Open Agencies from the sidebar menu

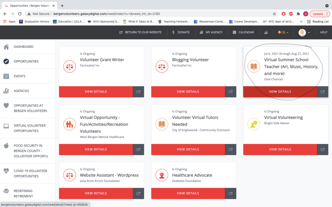coord(21,91)
